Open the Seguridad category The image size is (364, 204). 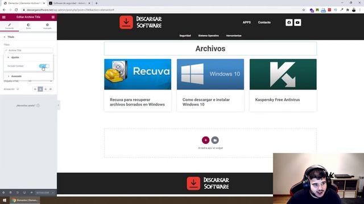pos(185,36)
